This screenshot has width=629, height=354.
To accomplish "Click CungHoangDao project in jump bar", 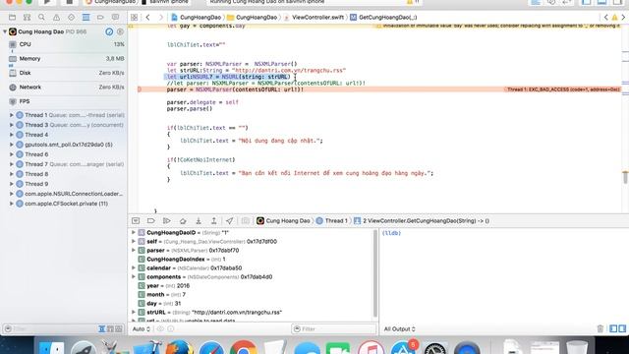I will point(197,18).
